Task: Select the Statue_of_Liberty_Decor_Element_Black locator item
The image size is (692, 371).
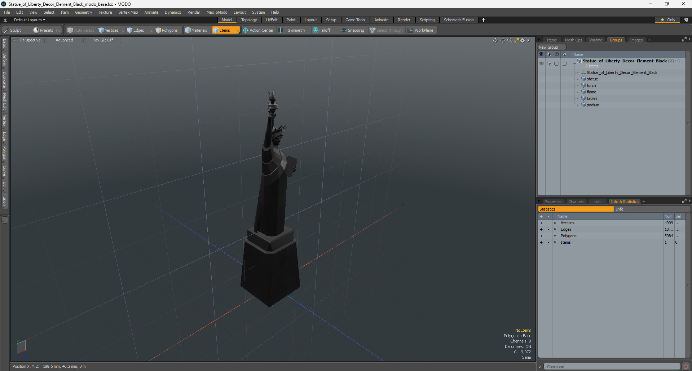Action: pos(622,72)
